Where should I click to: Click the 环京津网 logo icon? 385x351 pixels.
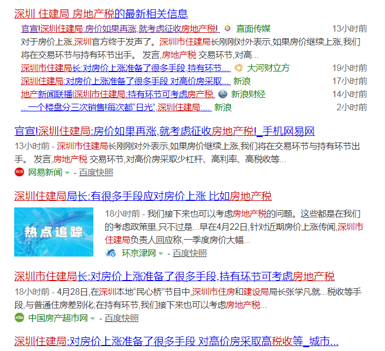(x=110, y=253)
